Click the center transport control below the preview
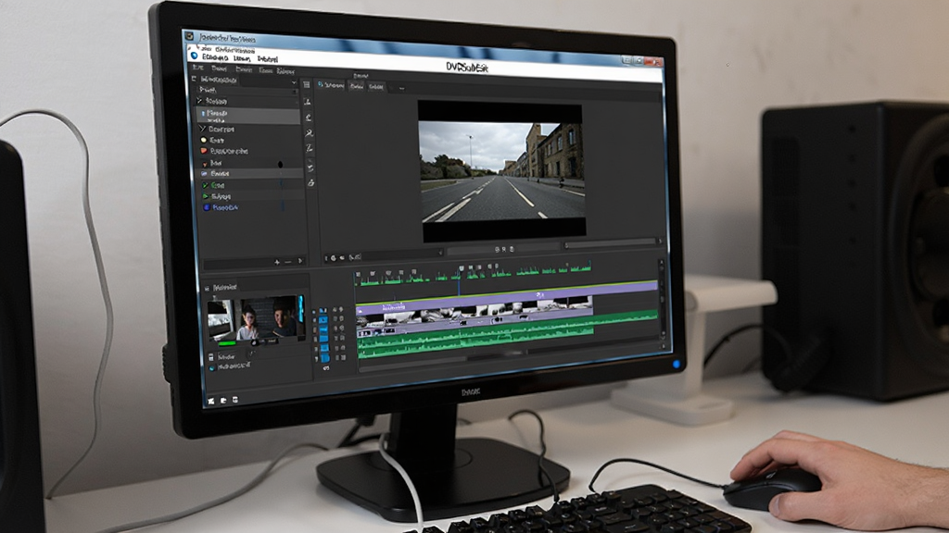Image resolution: width=949 pixels, height=533 pixels. click(503, 249)
